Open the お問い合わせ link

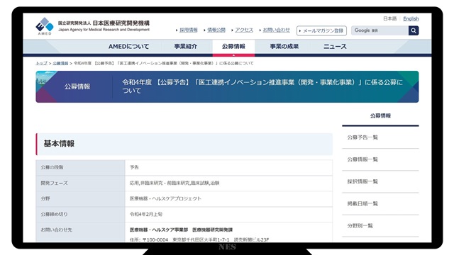pyautogui.click(x=276, y=30)
